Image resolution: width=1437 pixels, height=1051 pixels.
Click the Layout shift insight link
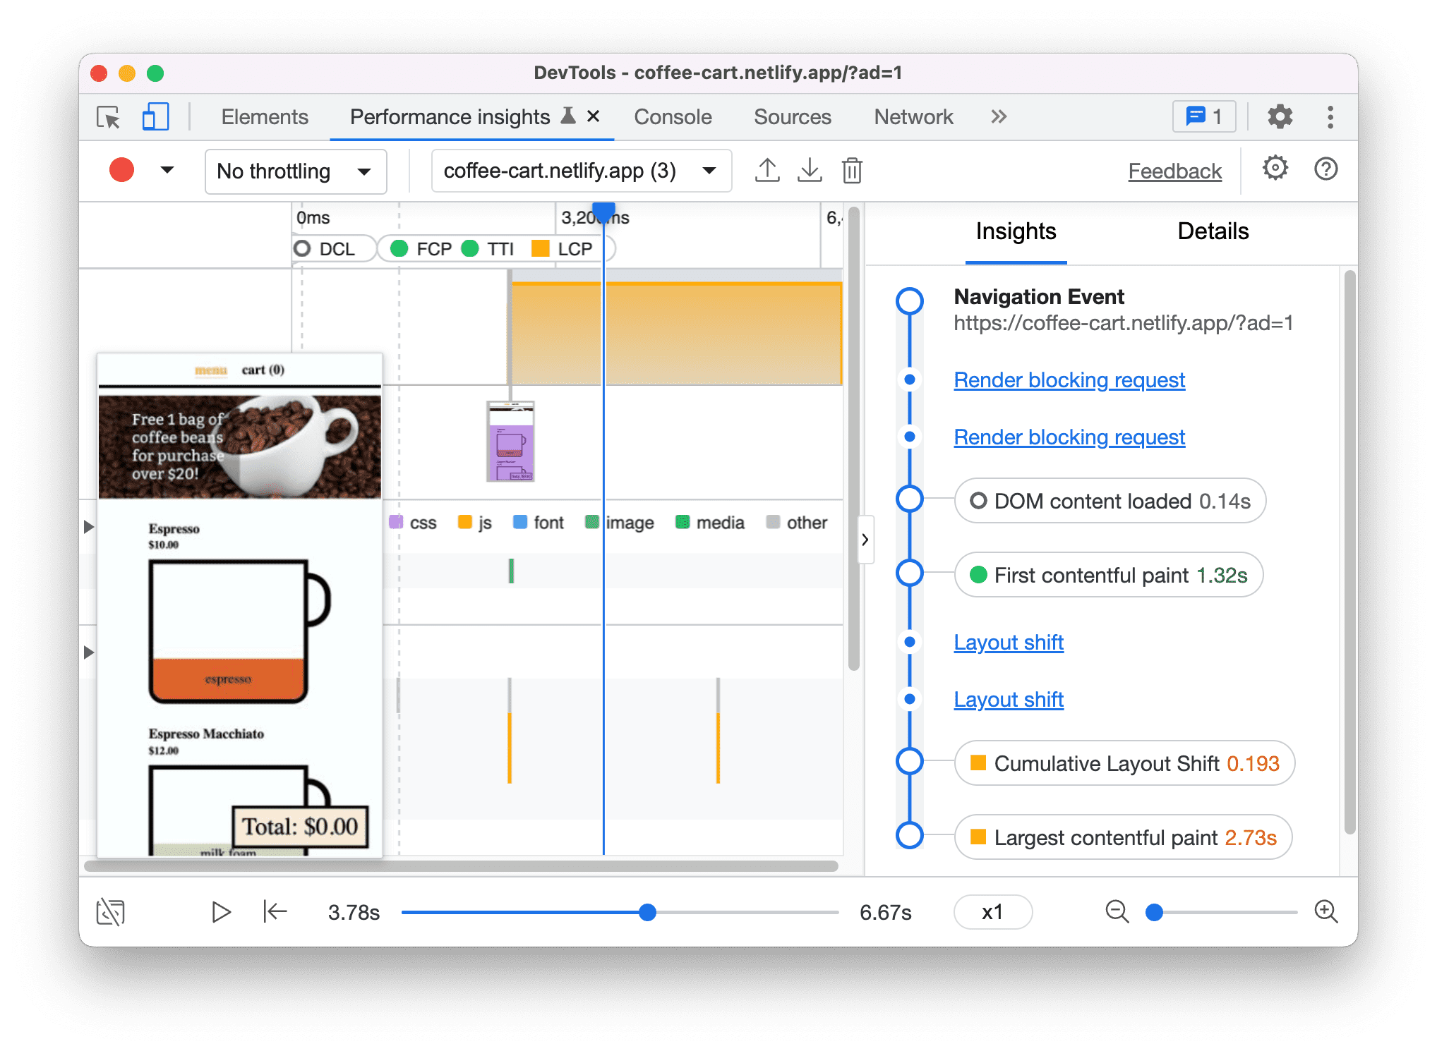tap(1009, 642)
